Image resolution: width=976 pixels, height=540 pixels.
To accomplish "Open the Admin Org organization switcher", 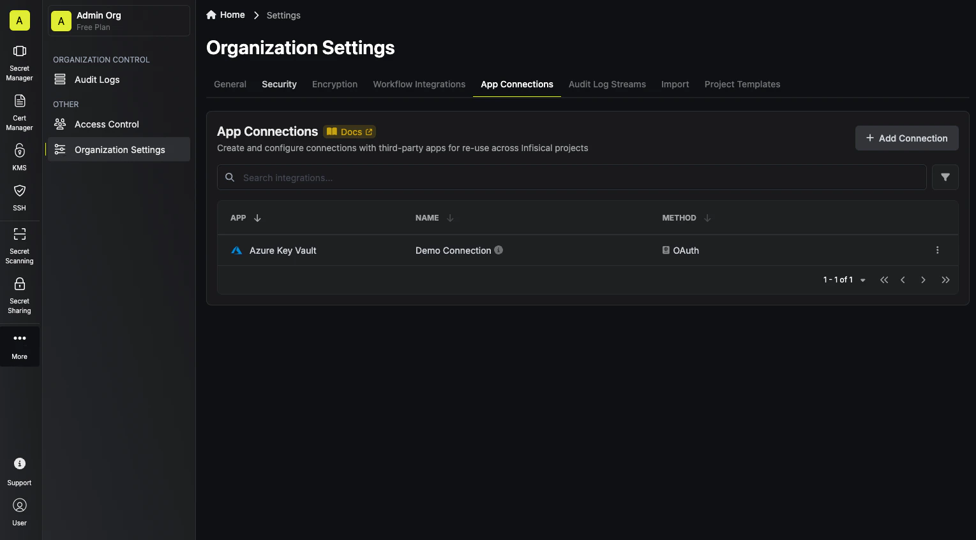I will coord(119,21).
